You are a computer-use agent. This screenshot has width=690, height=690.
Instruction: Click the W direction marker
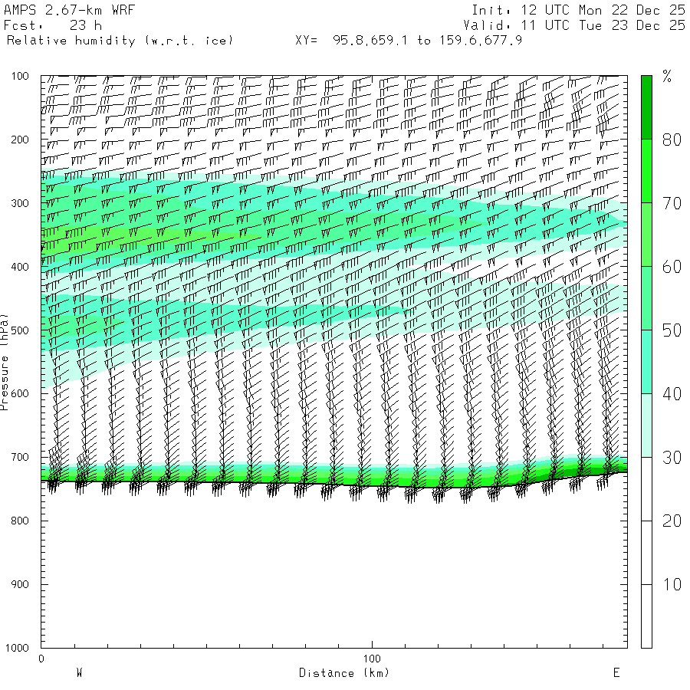pyautogui.click(x=79, y=672)
